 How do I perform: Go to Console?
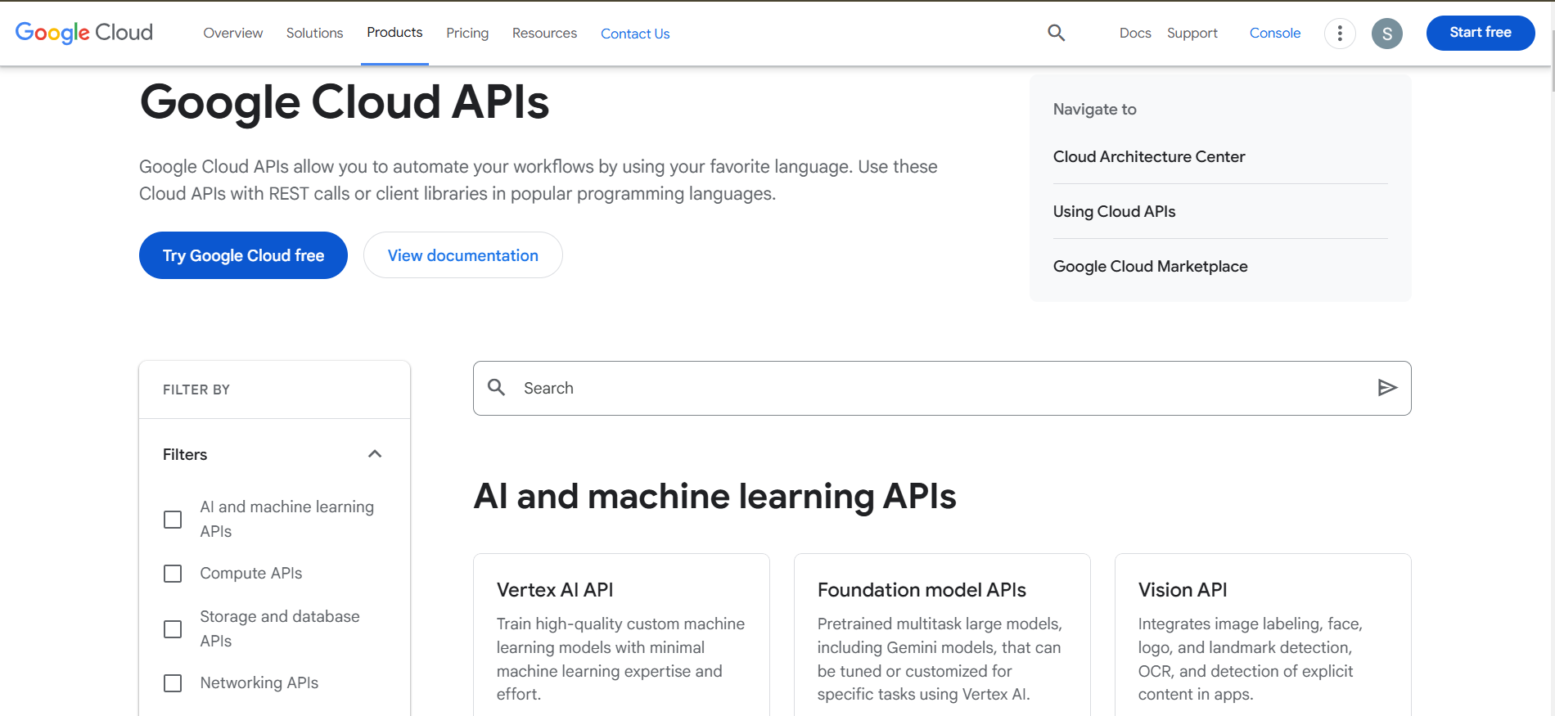click(x=1275, y=33)
